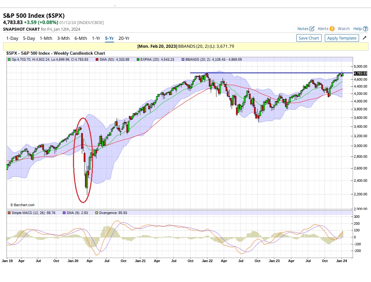Click the lavender BBANDS legend swatch

pos(183,60)
